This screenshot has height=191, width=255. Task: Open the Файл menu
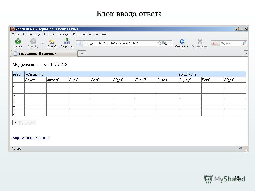tap(15, 34)
